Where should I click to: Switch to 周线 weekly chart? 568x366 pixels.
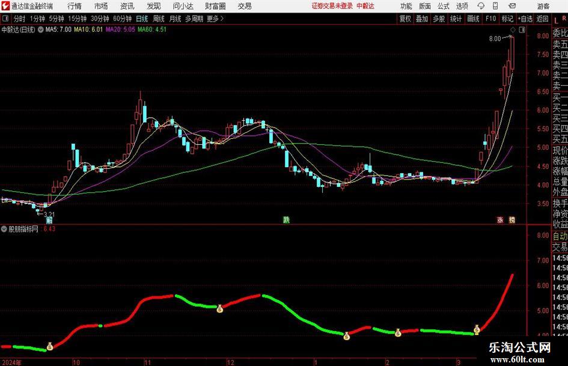point(158,19)
